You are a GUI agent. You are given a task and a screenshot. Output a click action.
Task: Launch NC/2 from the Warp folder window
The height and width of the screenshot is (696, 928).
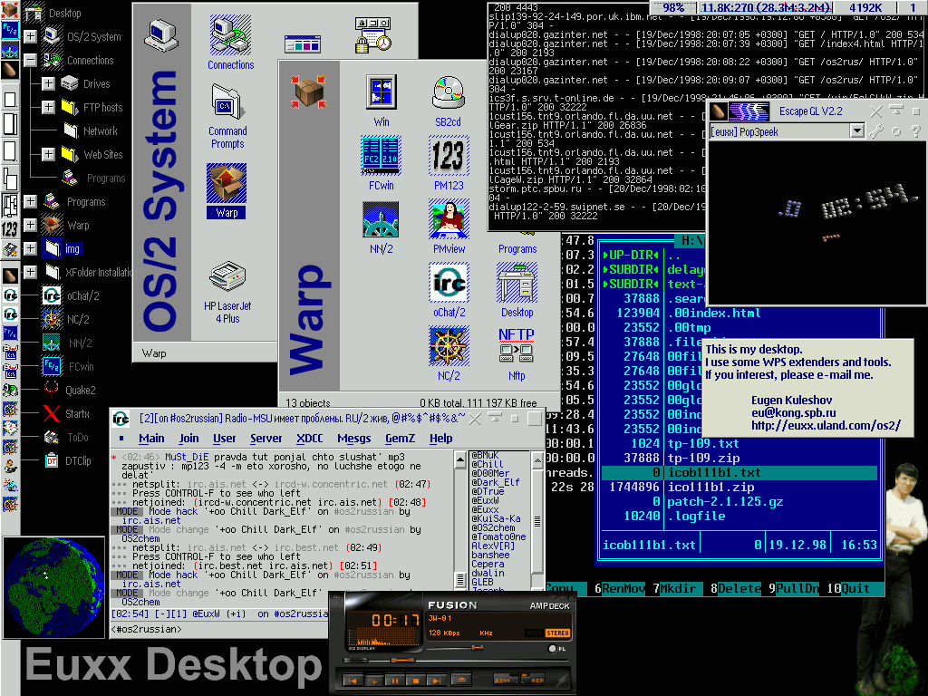tap(449, 346)
